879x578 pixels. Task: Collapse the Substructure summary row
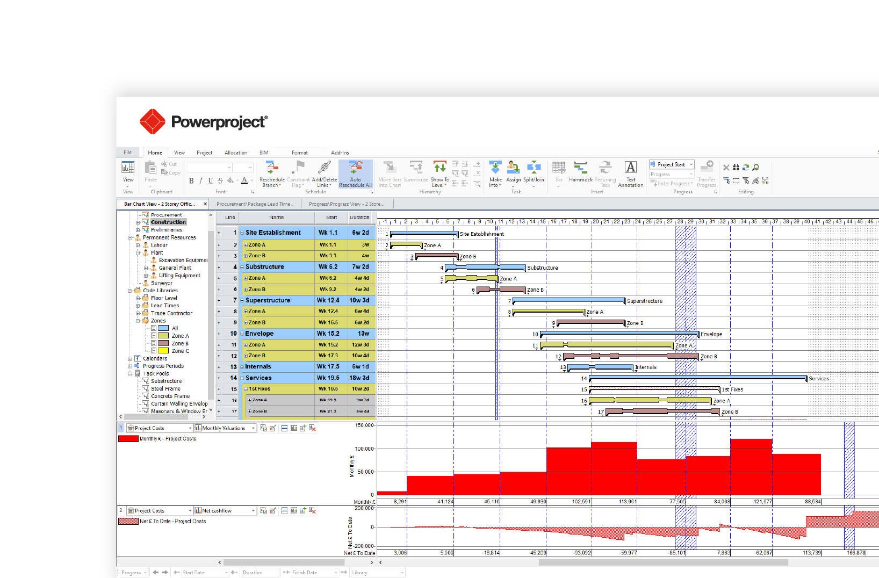coord(242,267)
